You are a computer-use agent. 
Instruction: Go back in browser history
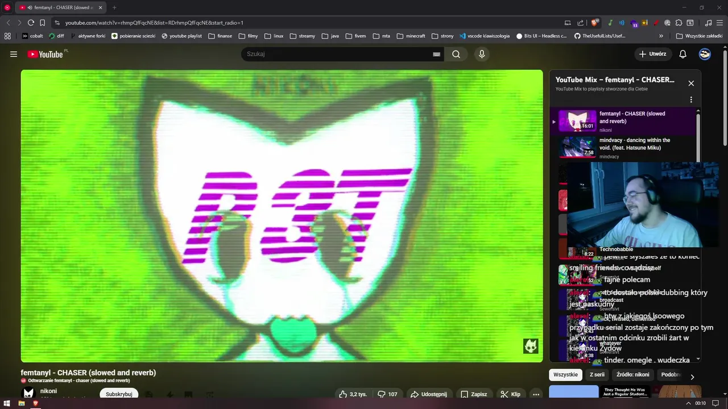coord(8,23)
